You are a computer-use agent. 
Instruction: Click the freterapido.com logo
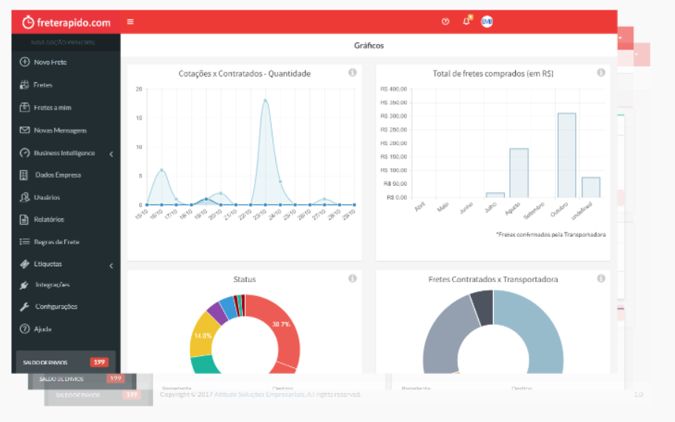click(66, 22)
